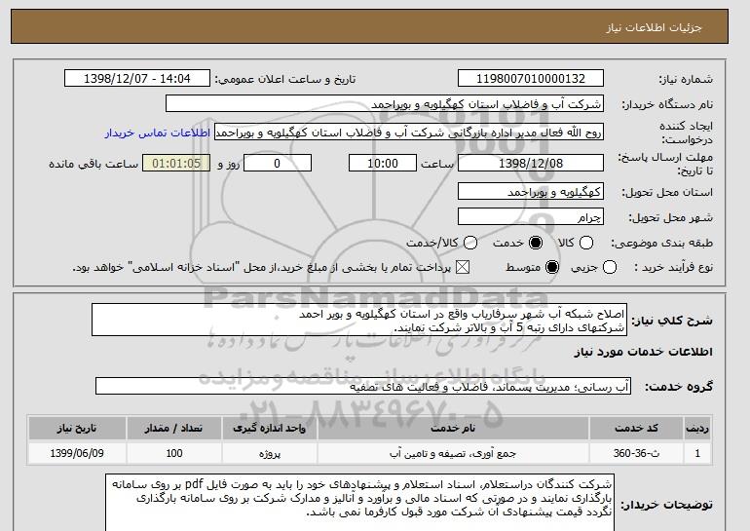Click the واحد اندازه گیری column header
The height and width of the screenshot is (531, 750).
(269, 428)
